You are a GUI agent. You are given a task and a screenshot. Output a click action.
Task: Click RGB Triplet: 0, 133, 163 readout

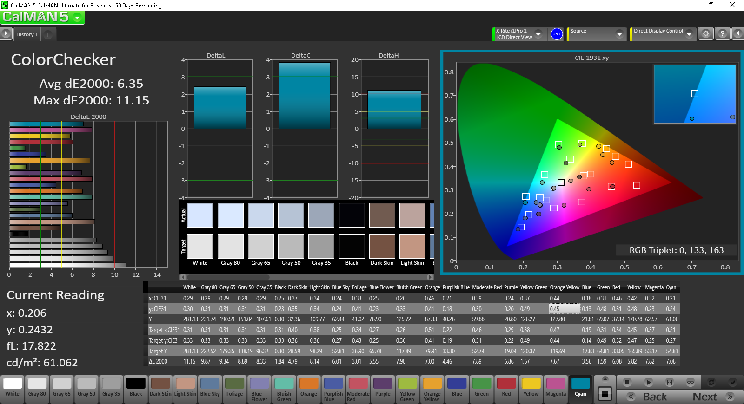[x=677, y=250]
